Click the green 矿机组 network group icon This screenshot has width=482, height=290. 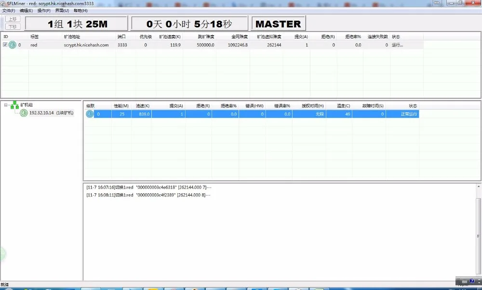click(x=14, y=105)
